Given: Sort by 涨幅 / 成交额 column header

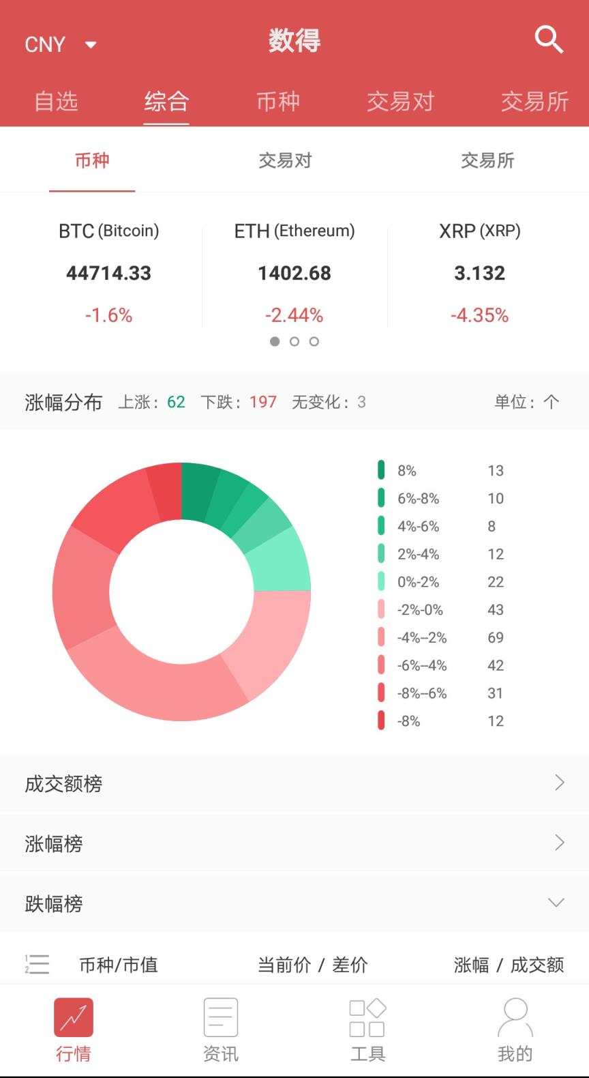Looking at the screenshot, I should tap(509, 965).
